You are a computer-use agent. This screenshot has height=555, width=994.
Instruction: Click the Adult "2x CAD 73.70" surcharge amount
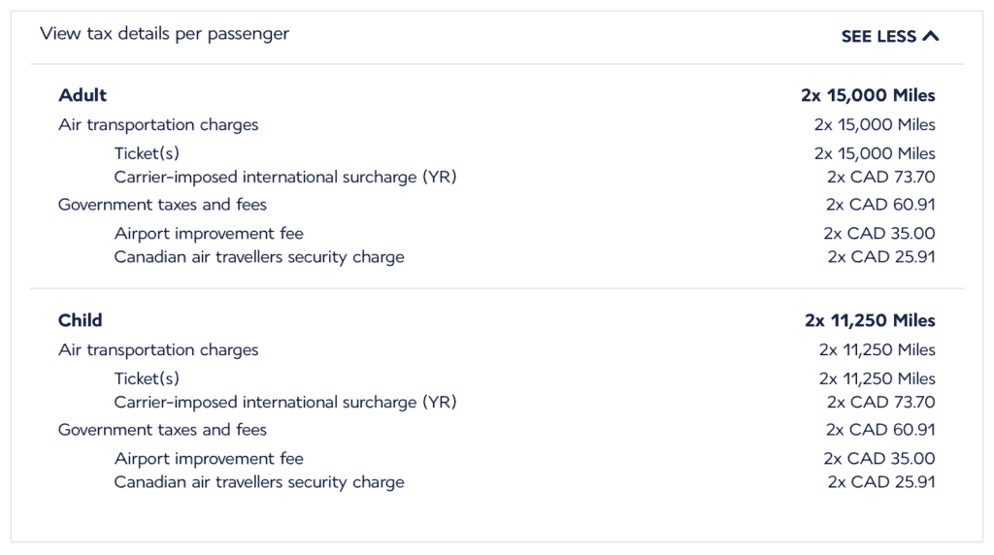pos(880,177)
